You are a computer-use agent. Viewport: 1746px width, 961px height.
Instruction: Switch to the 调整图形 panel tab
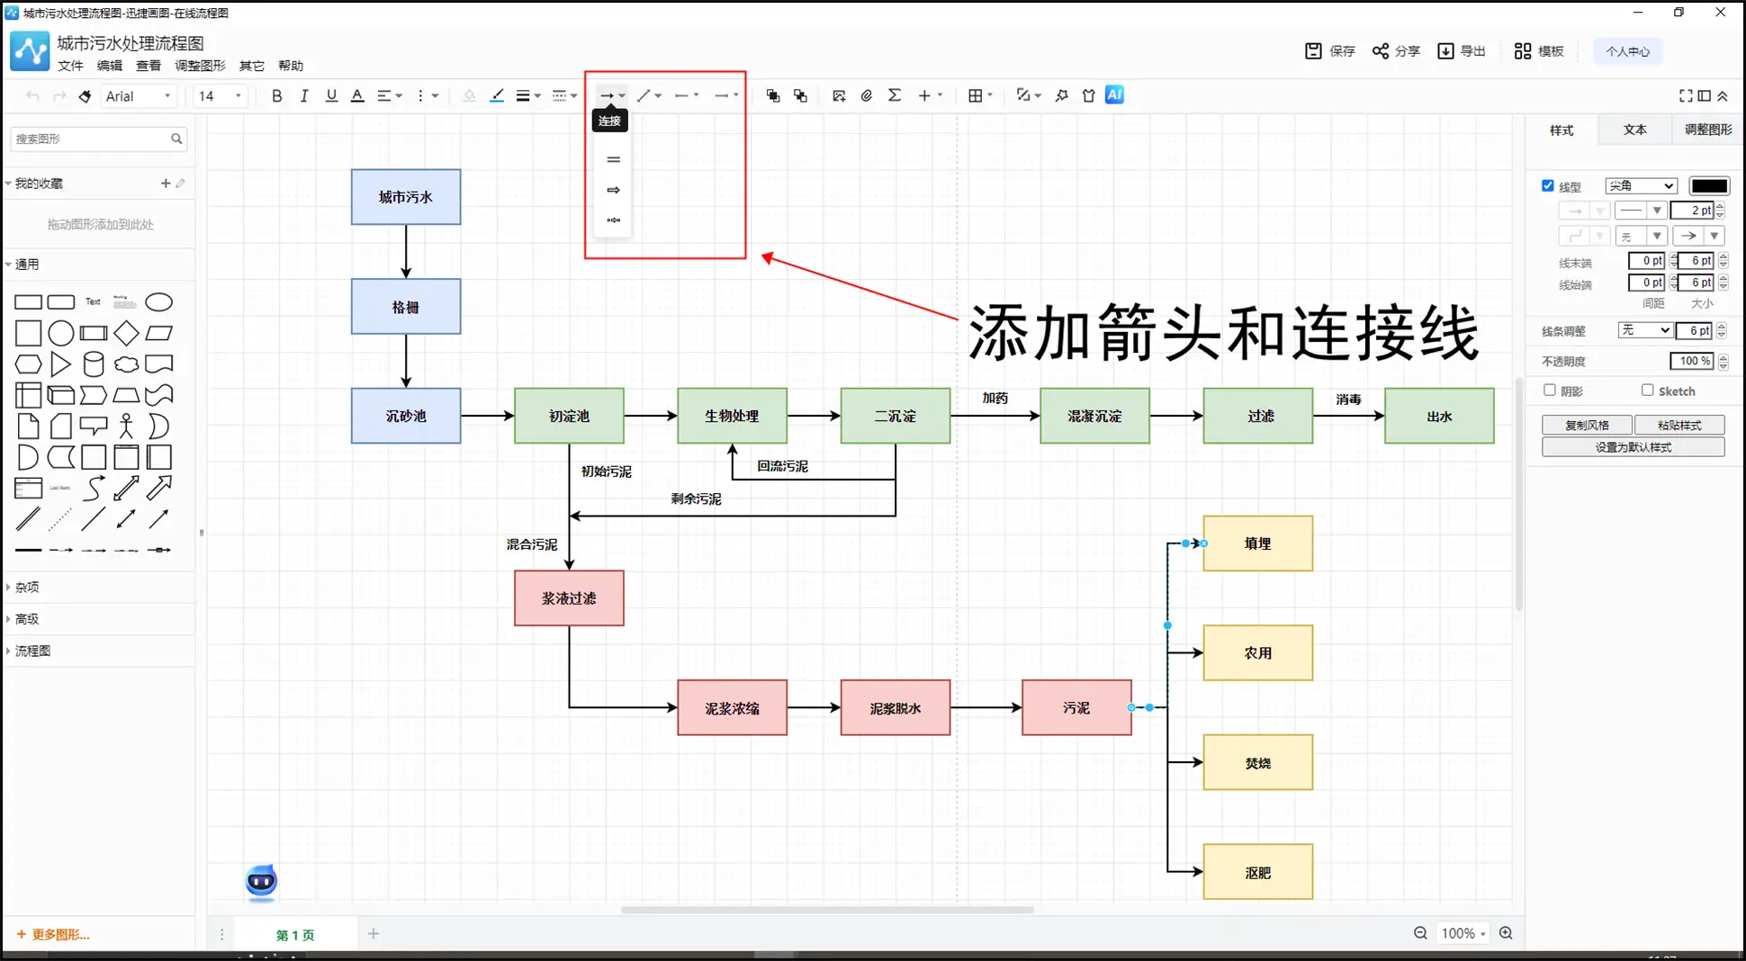point(1707,130)
